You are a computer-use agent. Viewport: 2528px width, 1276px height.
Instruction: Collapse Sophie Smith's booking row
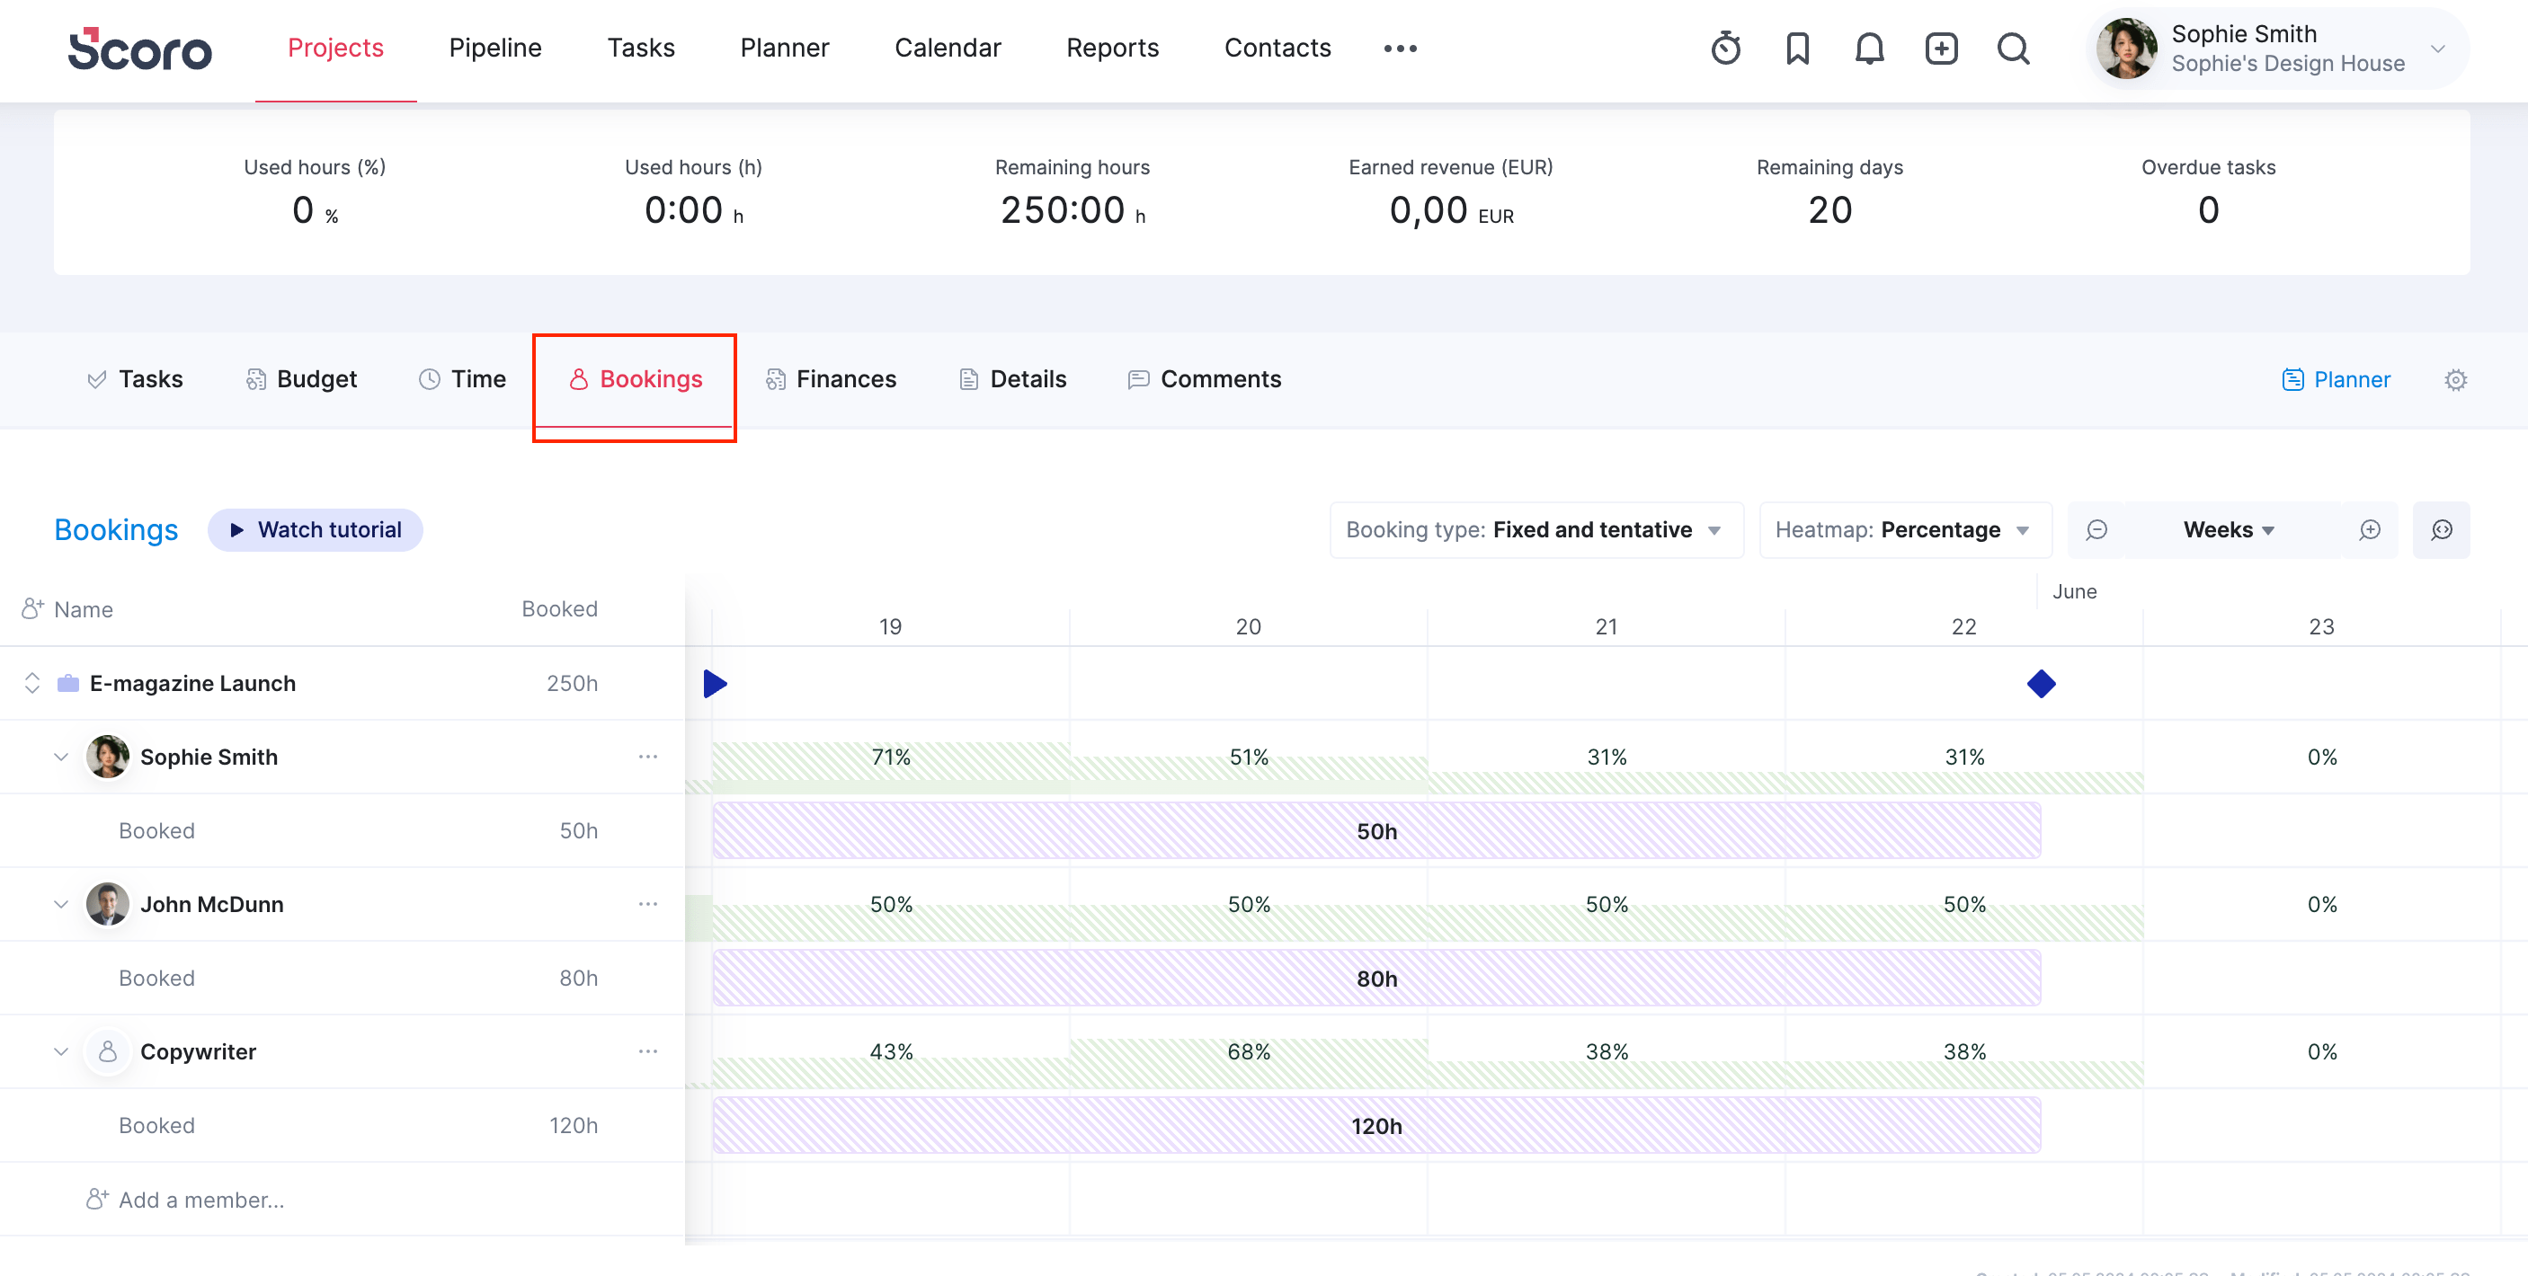pos(61,757)
